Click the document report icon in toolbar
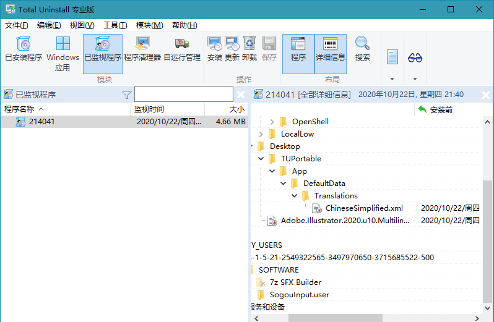 coord(392,57)
